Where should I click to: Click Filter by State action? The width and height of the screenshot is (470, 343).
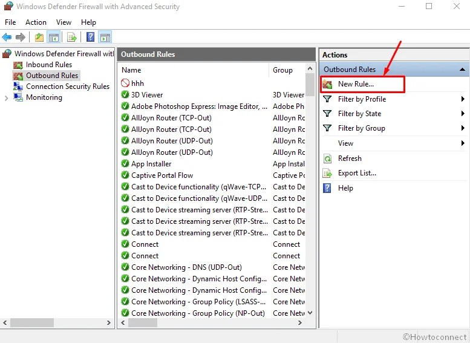(x=359, y=113)
